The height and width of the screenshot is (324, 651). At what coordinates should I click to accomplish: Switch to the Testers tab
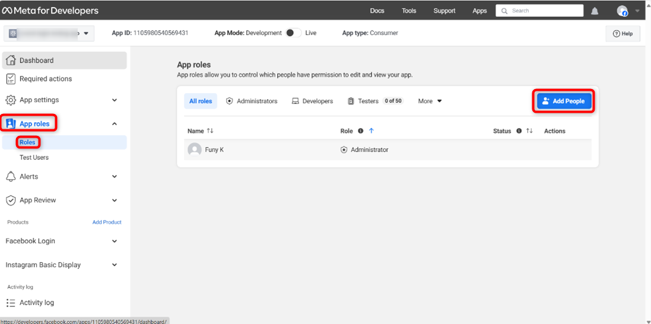coord(375,101)
